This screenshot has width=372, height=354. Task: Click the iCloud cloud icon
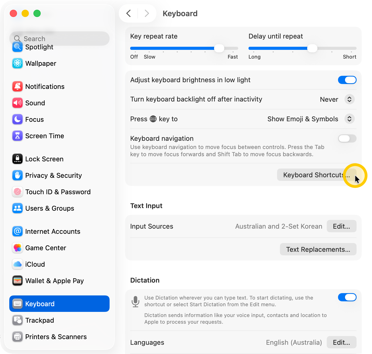pyautogui.click(x=17, y=264)
